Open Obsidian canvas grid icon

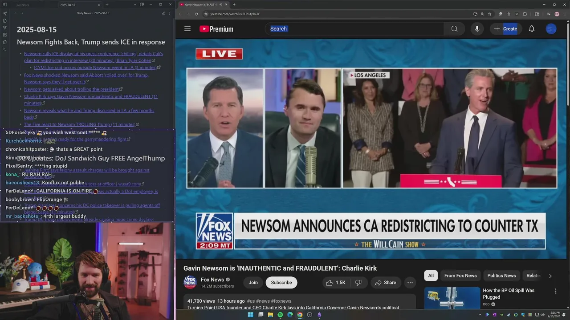4,35
